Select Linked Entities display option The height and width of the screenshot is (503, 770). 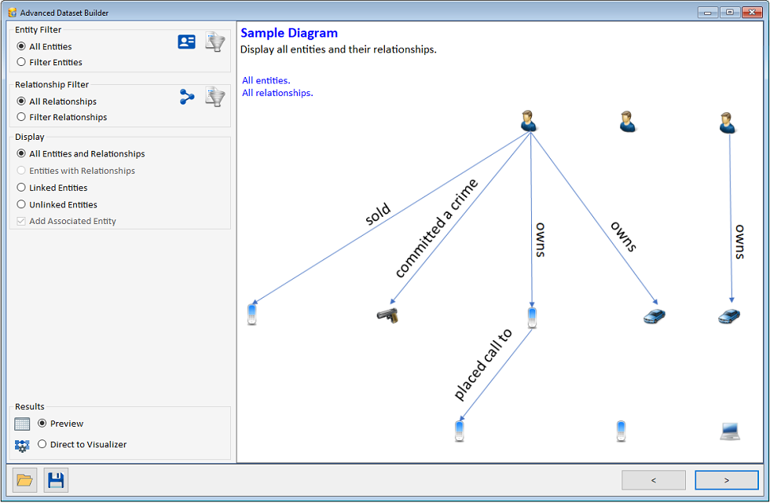coord(21,188)
